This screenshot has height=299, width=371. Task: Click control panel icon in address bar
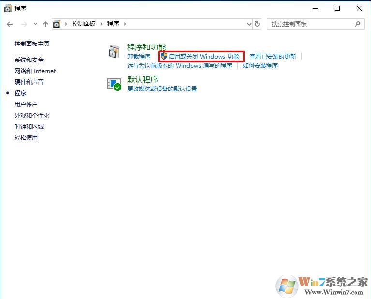57,24
